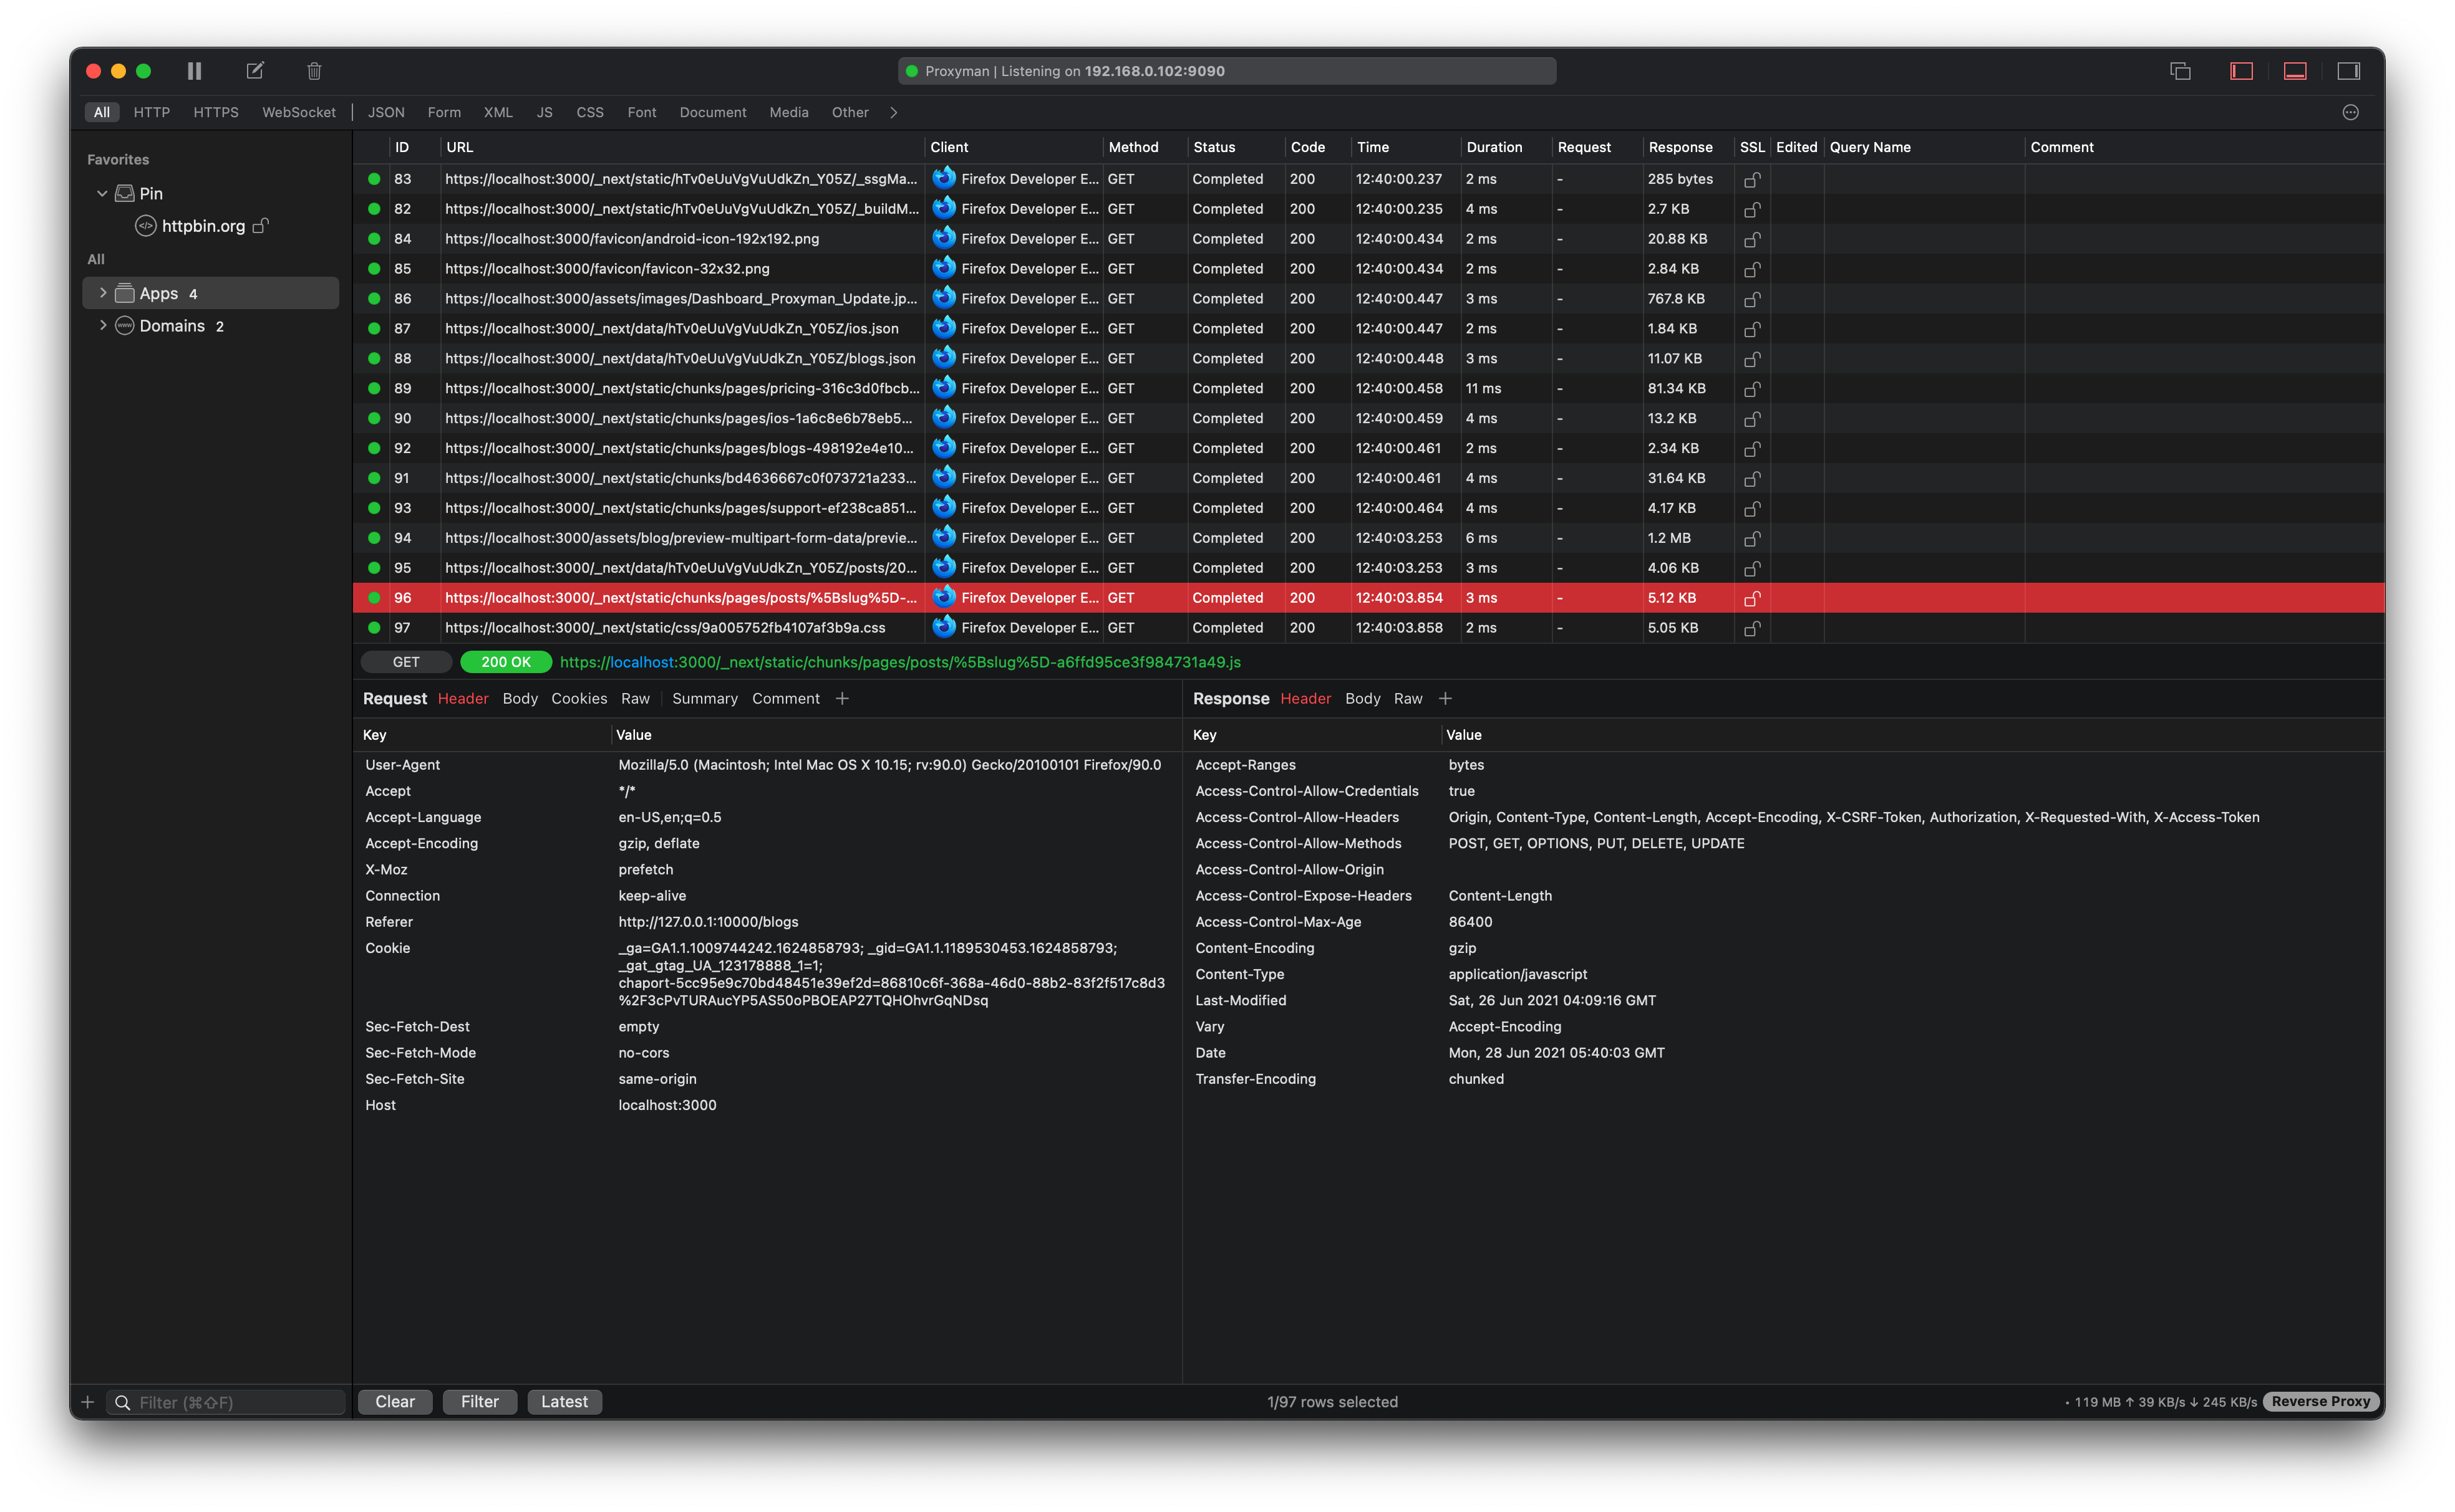Click the Clear button
The image size is (2455, 1512).
click(x=394, y=1401)
